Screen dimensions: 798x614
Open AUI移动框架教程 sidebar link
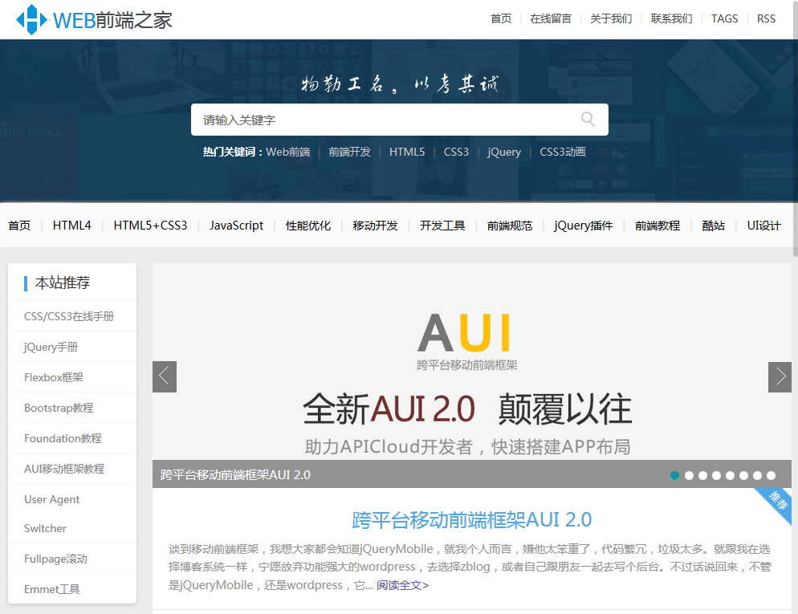pyautogui.click(x=64, y=469)
